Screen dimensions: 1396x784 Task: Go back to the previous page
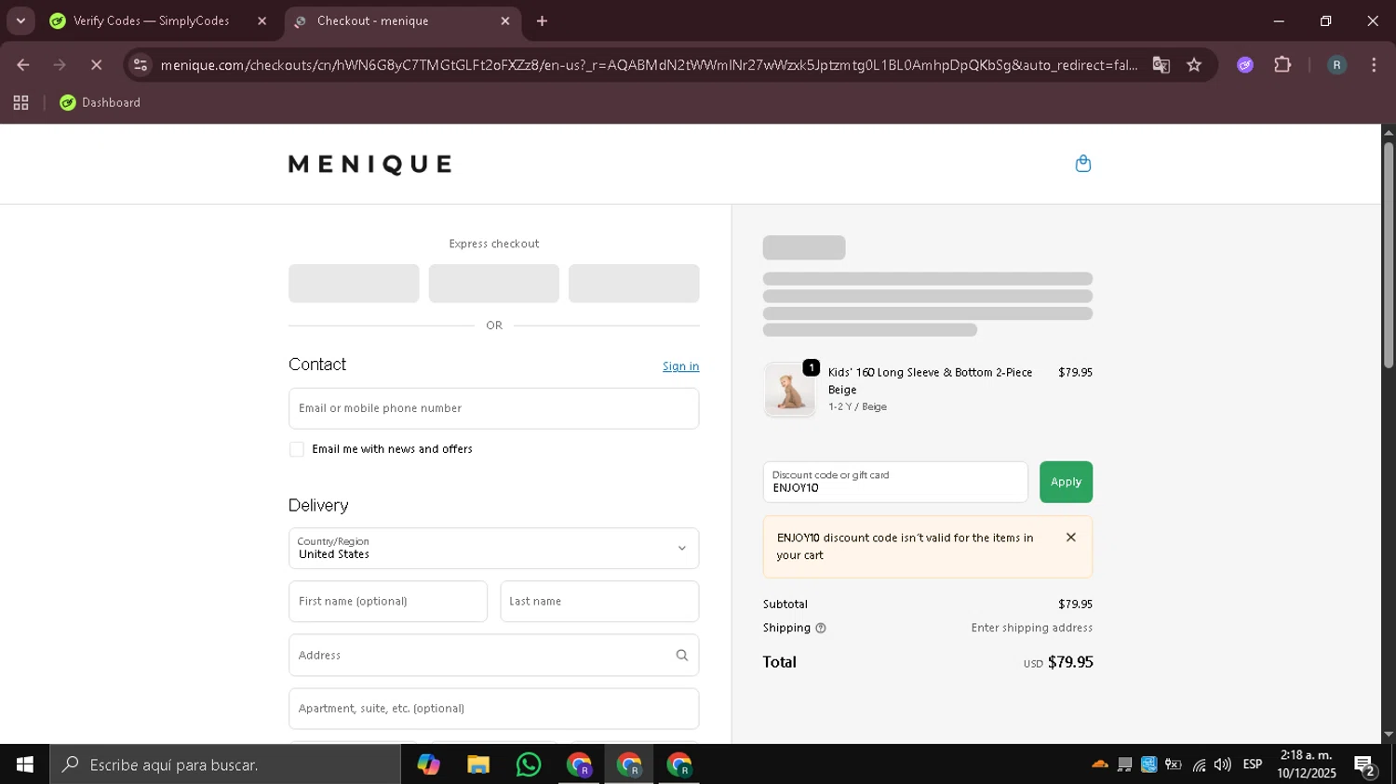(x=23, y=65)
